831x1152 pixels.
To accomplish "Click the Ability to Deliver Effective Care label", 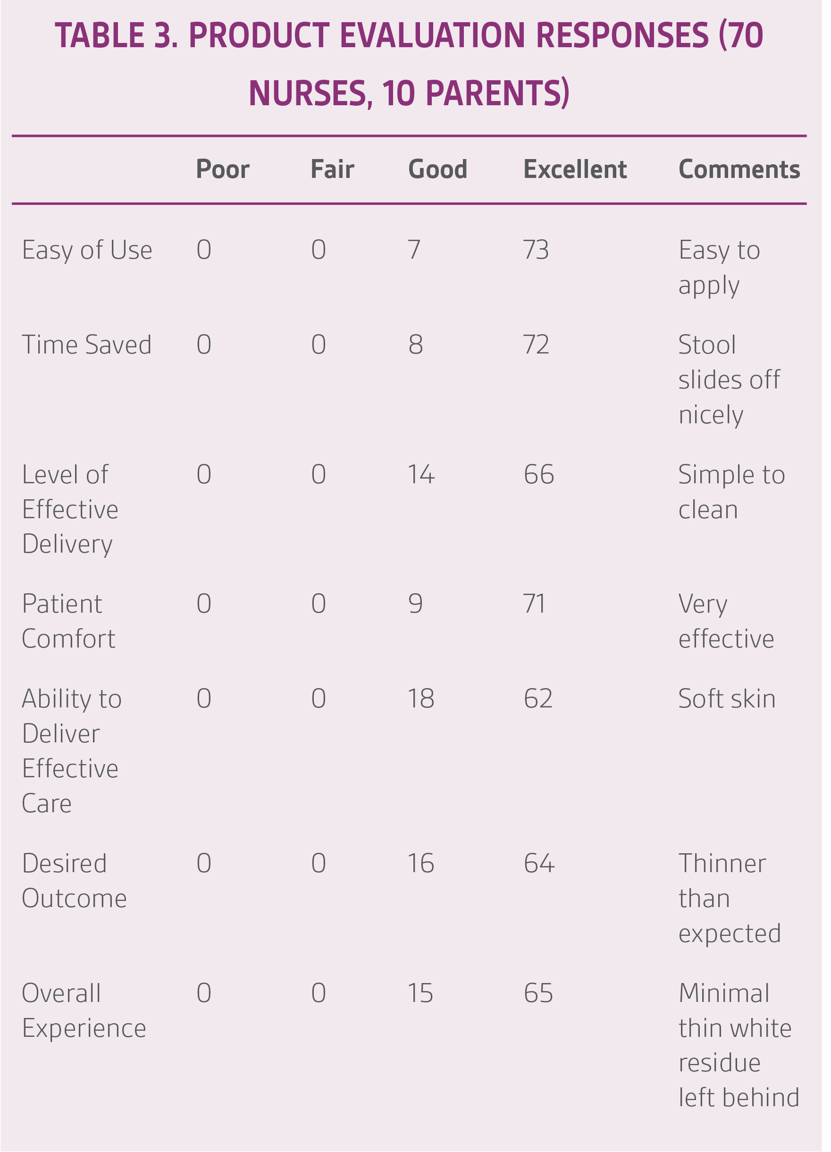I will [72, 751].
